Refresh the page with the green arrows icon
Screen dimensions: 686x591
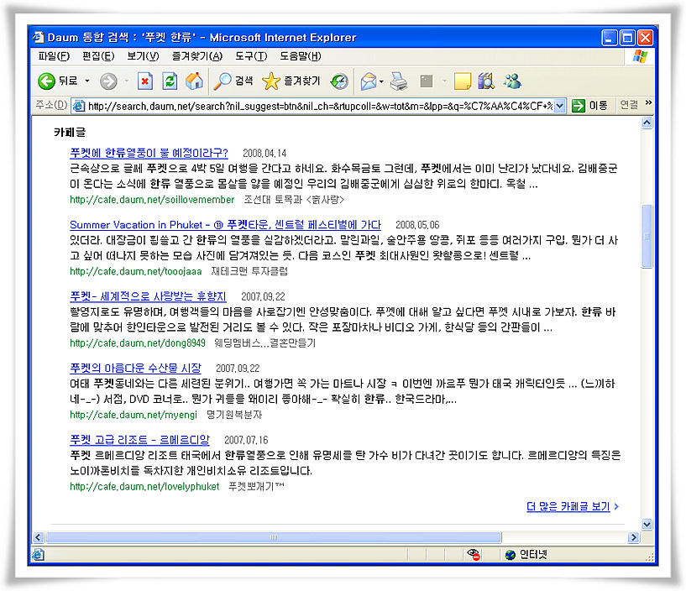pos(170,81)
